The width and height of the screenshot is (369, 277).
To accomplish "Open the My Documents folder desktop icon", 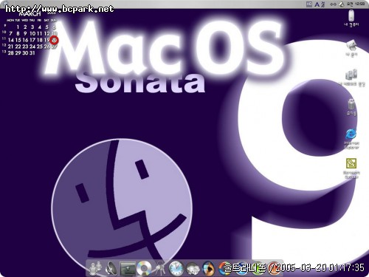I will point(351,48).
